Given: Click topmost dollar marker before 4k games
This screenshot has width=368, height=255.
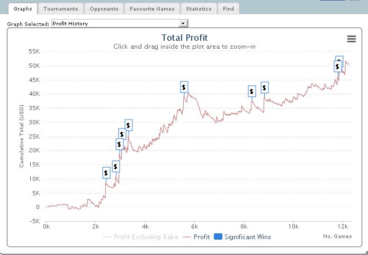Looking at the screenshot, I should click(128, 125).
